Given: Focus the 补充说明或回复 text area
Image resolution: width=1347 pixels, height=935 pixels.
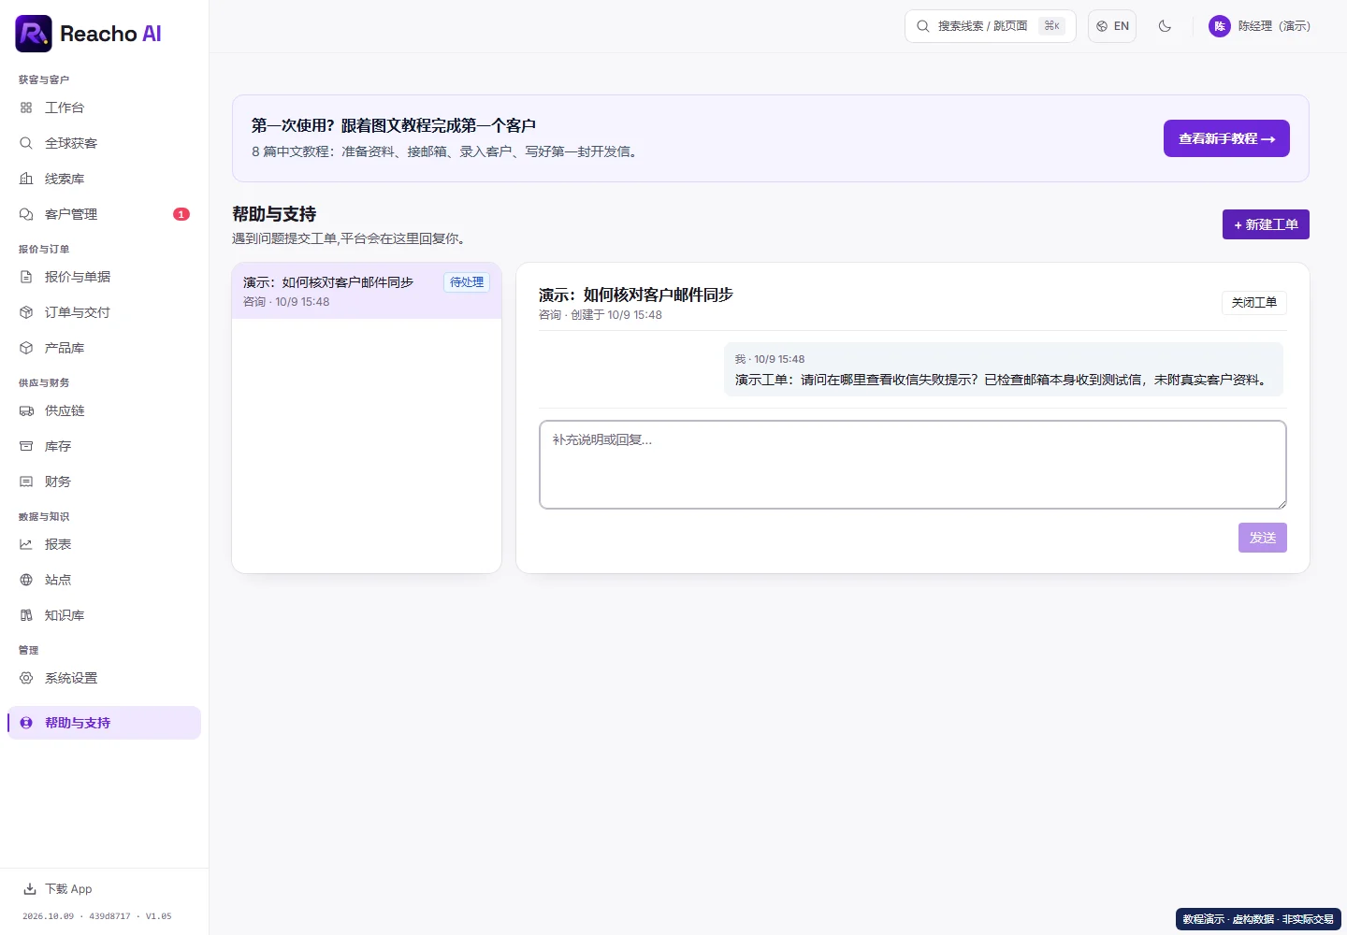Looking at the screenshot, I should 913,465.
